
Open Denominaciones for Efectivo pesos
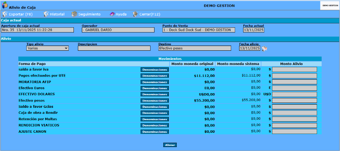tap(155, 101)
